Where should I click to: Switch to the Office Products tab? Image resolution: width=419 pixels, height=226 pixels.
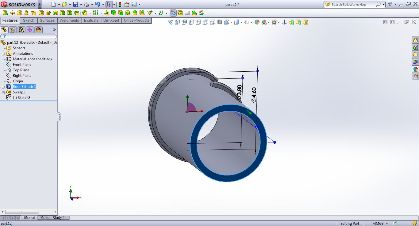[136, 21]
